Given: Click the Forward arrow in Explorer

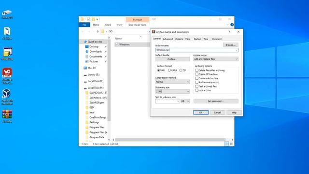Looking at the screenshot, I should coord(89,31).
